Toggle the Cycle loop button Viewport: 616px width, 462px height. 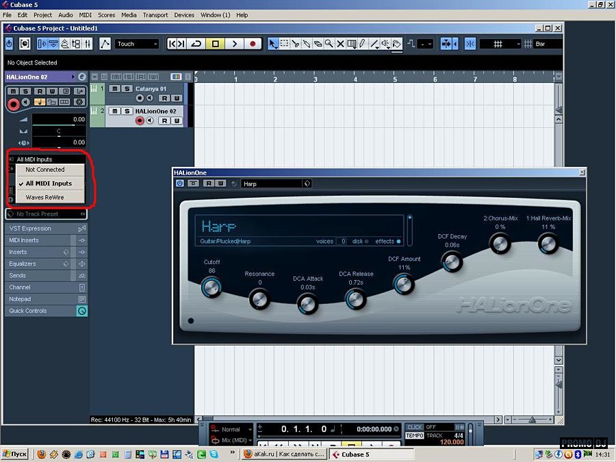tap(196, 44)
